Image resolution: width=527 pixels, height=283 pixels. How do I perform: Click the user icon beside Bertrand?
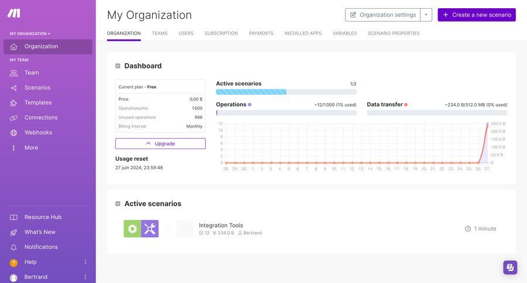pos(240,233)
